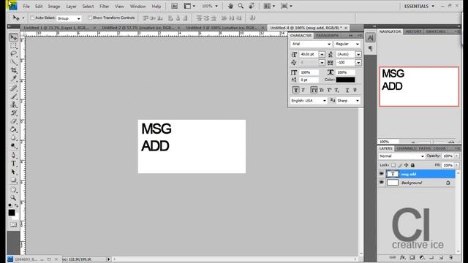The image size is (468, 263).
Task: Open the Paragraph panel dock icon
Action: pos(371,48)
